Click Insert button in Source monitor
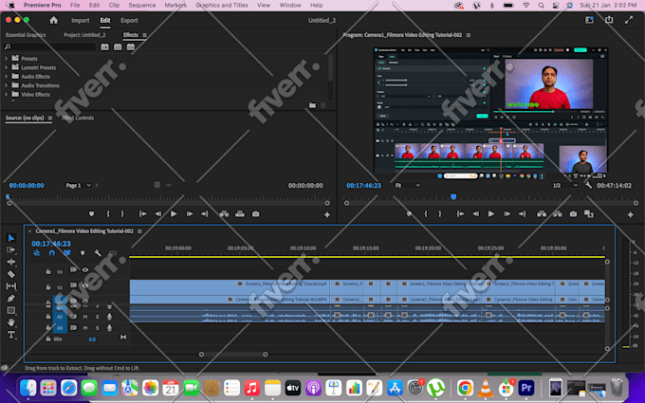645x403 pixels. click(224, 214)
